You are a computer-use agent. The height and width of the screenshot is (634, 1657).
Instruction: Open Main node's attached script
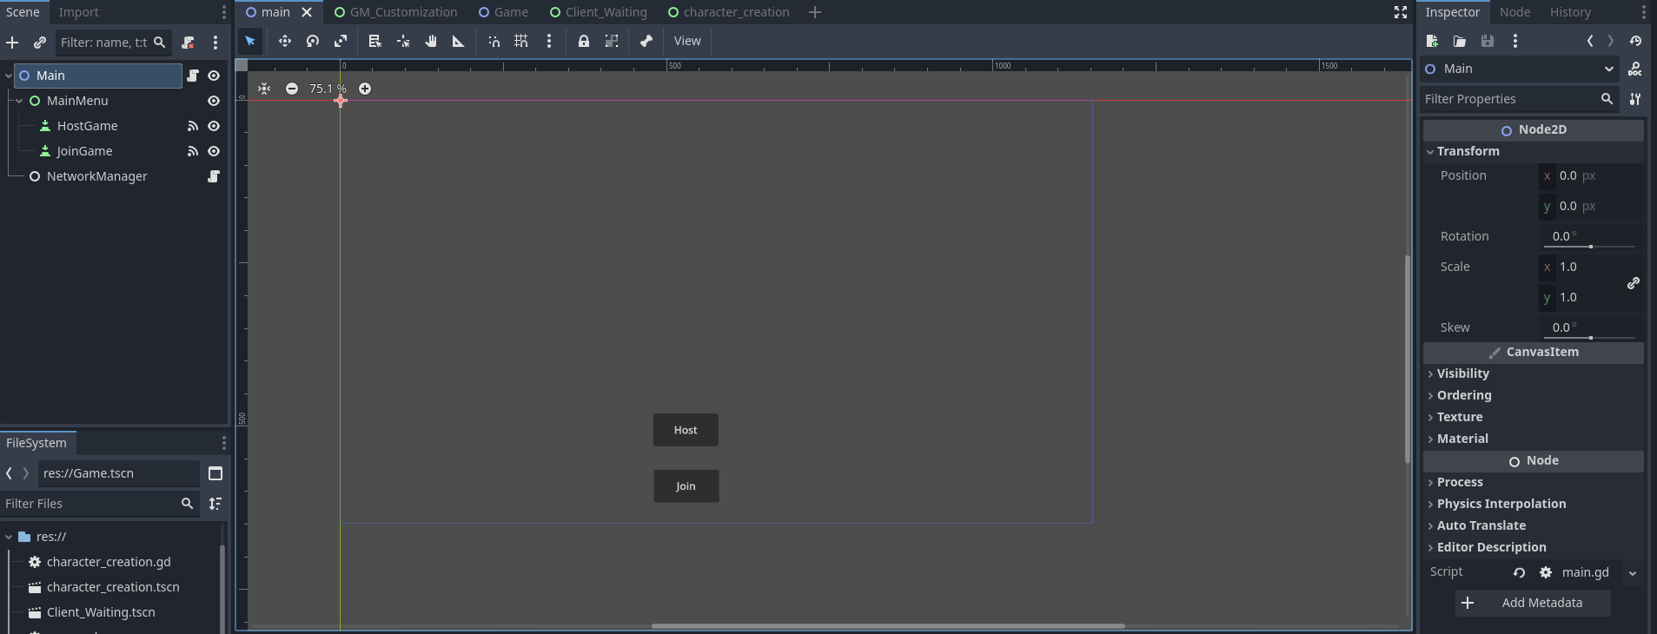[x=193, y=76]
